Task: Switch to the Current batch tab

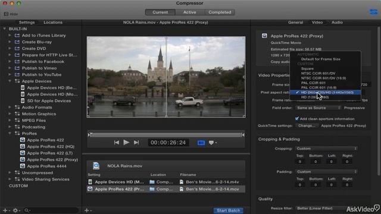Action: click(160, 12)
